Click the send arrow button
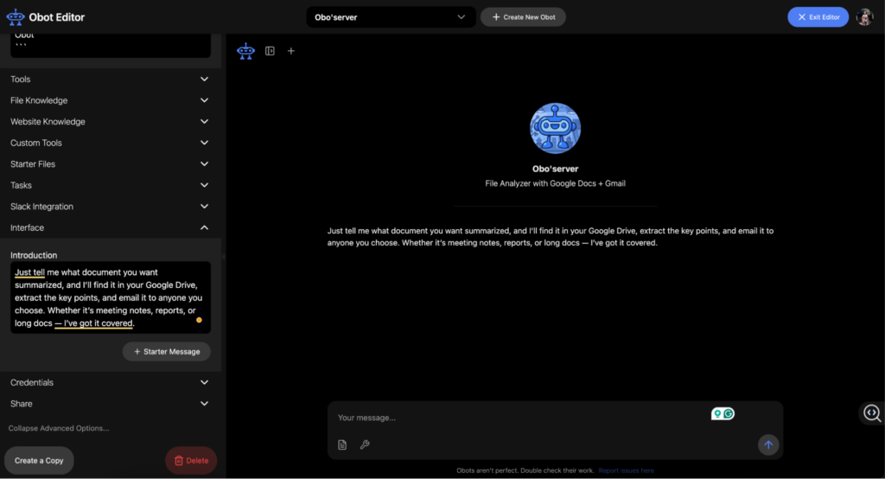The image size is (885, 479). coord(768,444)
